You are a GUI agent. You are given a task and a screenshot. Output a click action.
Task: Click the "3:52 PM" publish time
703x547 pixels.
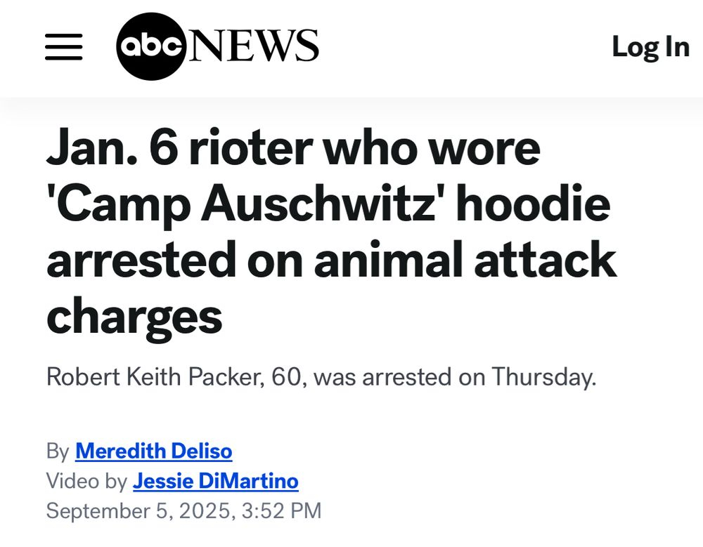point(281,510)
